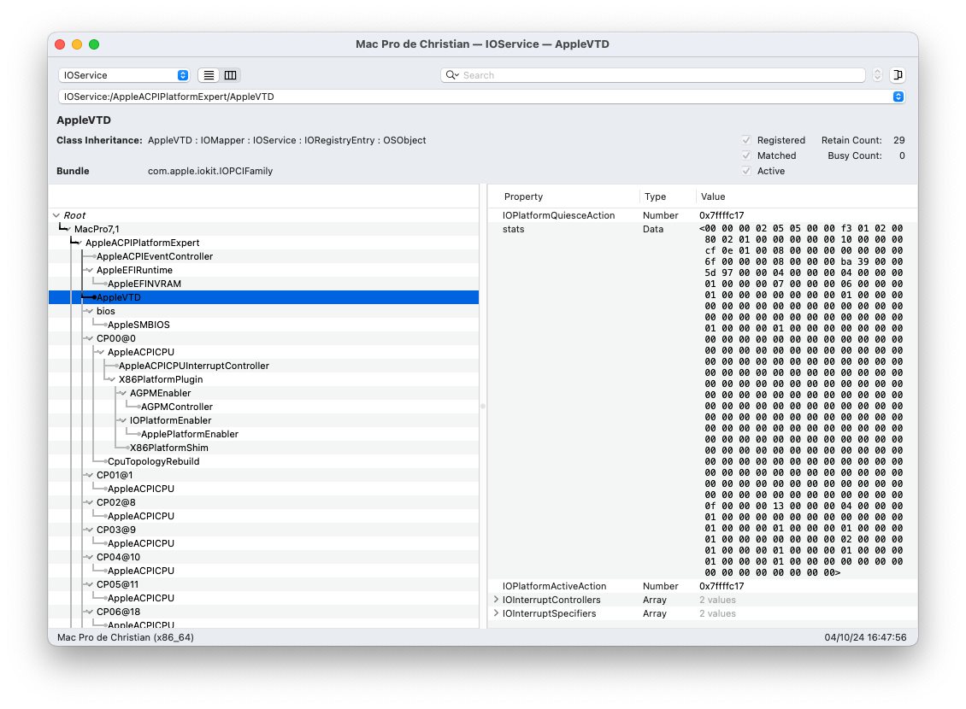Click the magnifying glass in search field
Screen dimensions: 966x709
coord(452,75)
